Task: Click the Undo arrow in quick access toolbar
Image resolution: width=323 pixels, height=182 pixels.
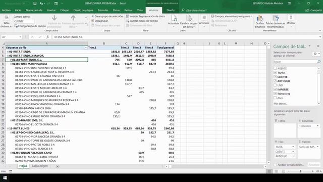Action: point(41,4)
